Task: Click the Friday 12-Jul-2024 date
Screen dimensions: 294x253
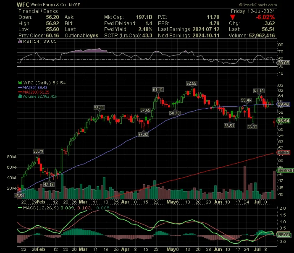Action: pyautogui.click(x=253, y=11)
